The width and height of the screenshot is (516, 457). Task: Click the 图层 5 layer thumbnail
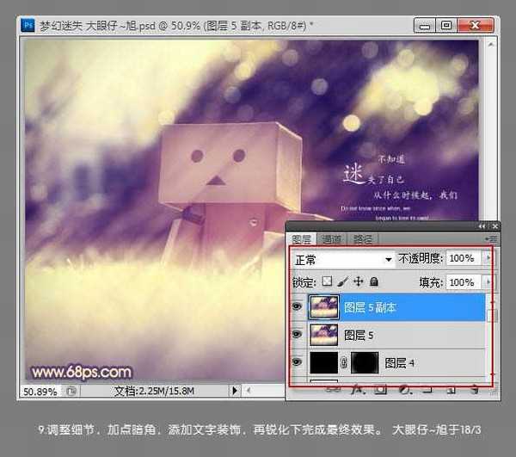324,335
